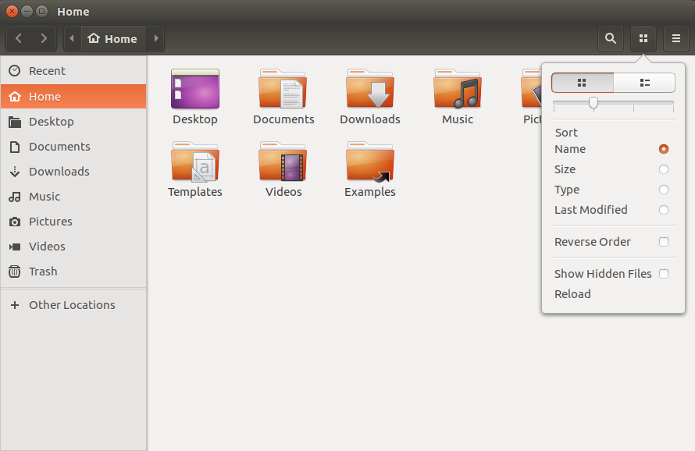Close the view options dropdown button

pyautogui.click(x=643, y=38)
